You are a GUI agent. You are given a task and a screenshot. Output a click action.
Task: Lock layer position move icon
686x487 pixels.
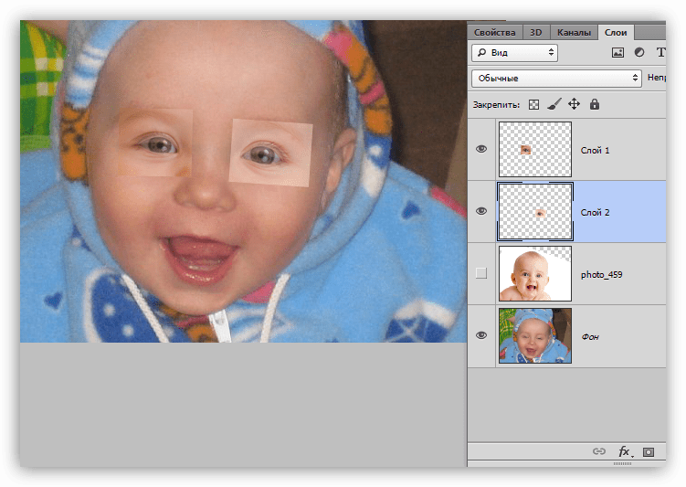[574, 104]
